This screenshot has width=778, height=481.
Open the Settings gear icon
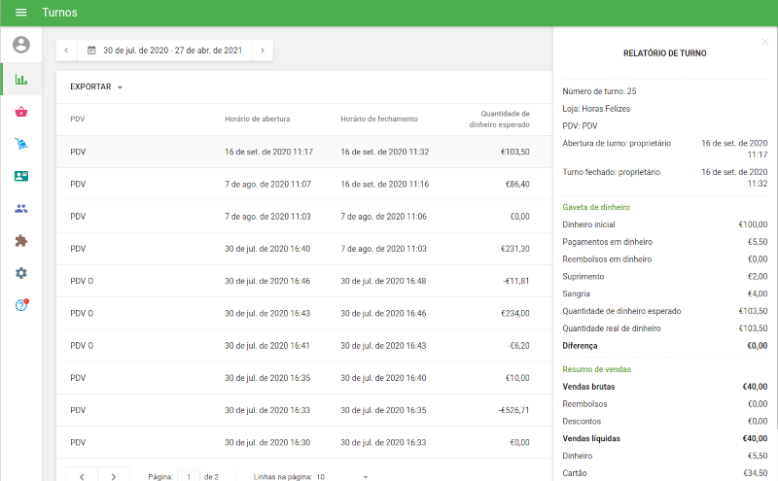click(x=21, y=273)
